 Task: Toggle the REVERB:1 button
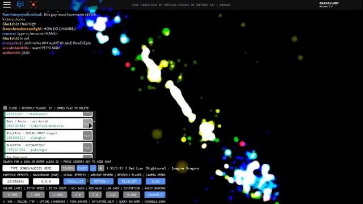point(102,181)
